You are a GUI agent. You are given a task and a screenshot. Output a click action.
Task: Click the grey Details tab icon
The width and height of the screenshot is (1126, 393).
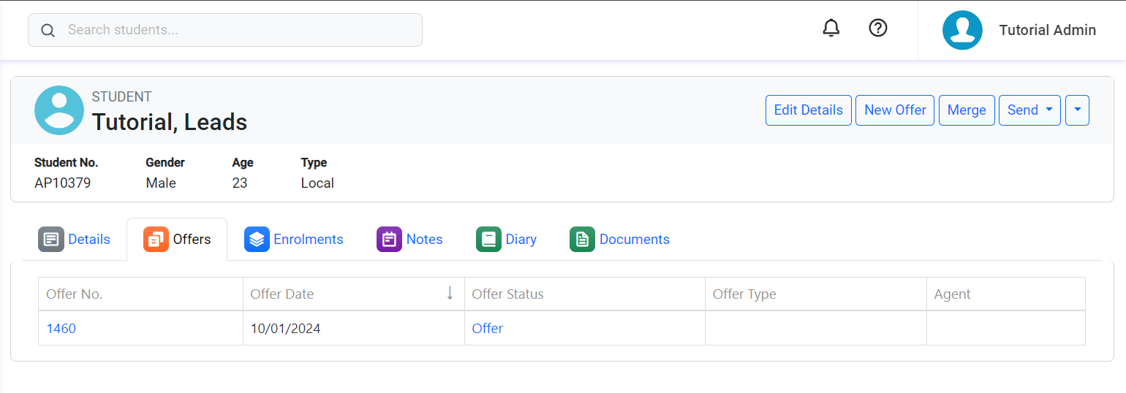pyautogui.click(x=51, y=240)
